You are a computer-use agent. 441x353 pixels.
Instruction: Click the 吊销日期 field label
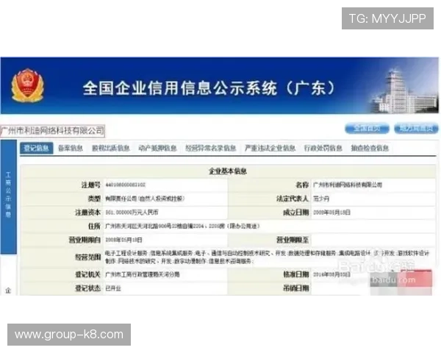296,288
